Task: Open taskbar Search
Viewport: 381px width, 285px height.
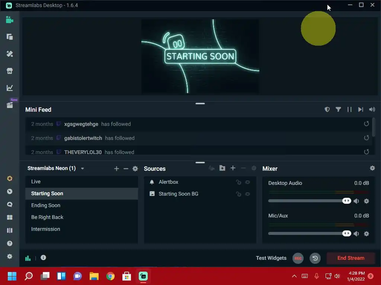Action: click(29, 276)
